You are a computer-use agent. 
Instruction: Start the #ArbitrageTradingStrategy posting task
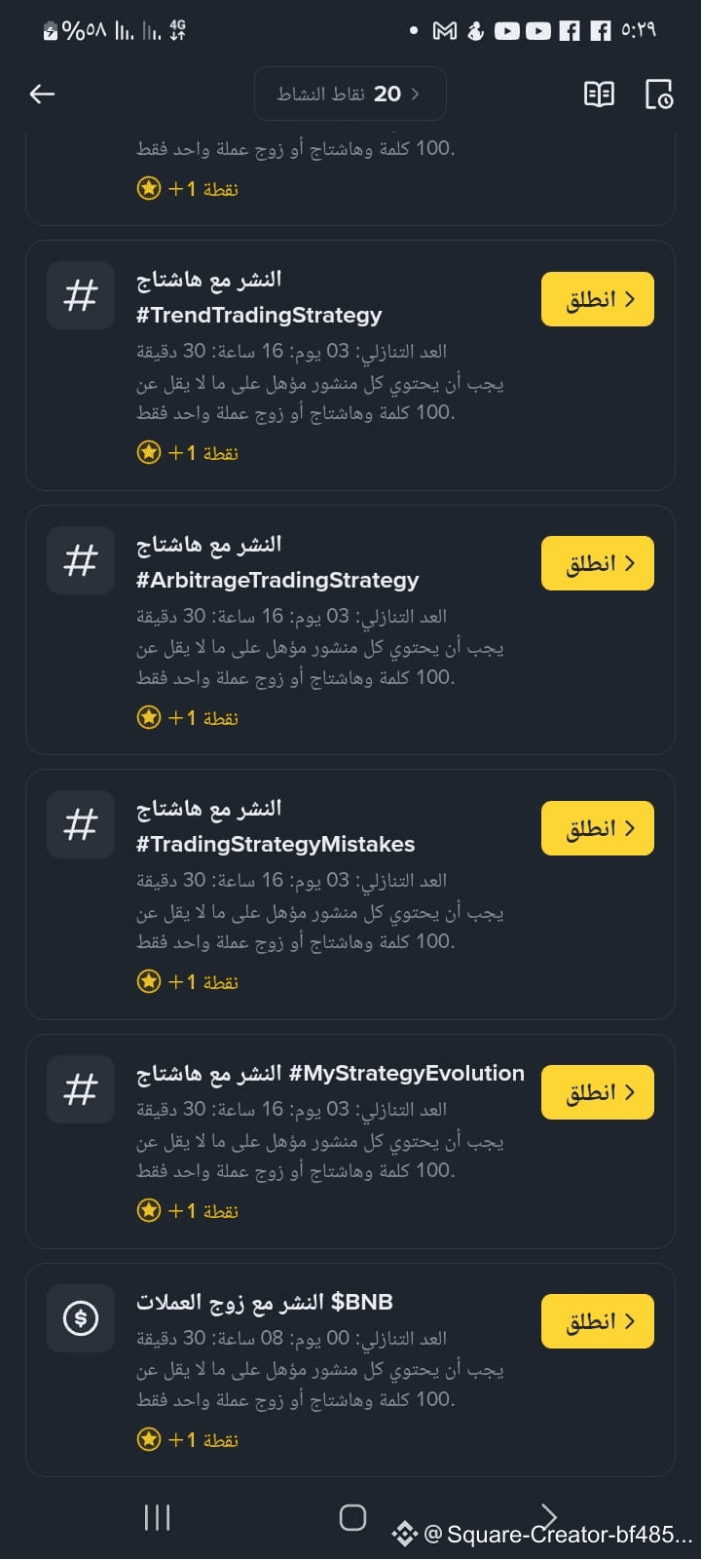[x=597, y=563]
